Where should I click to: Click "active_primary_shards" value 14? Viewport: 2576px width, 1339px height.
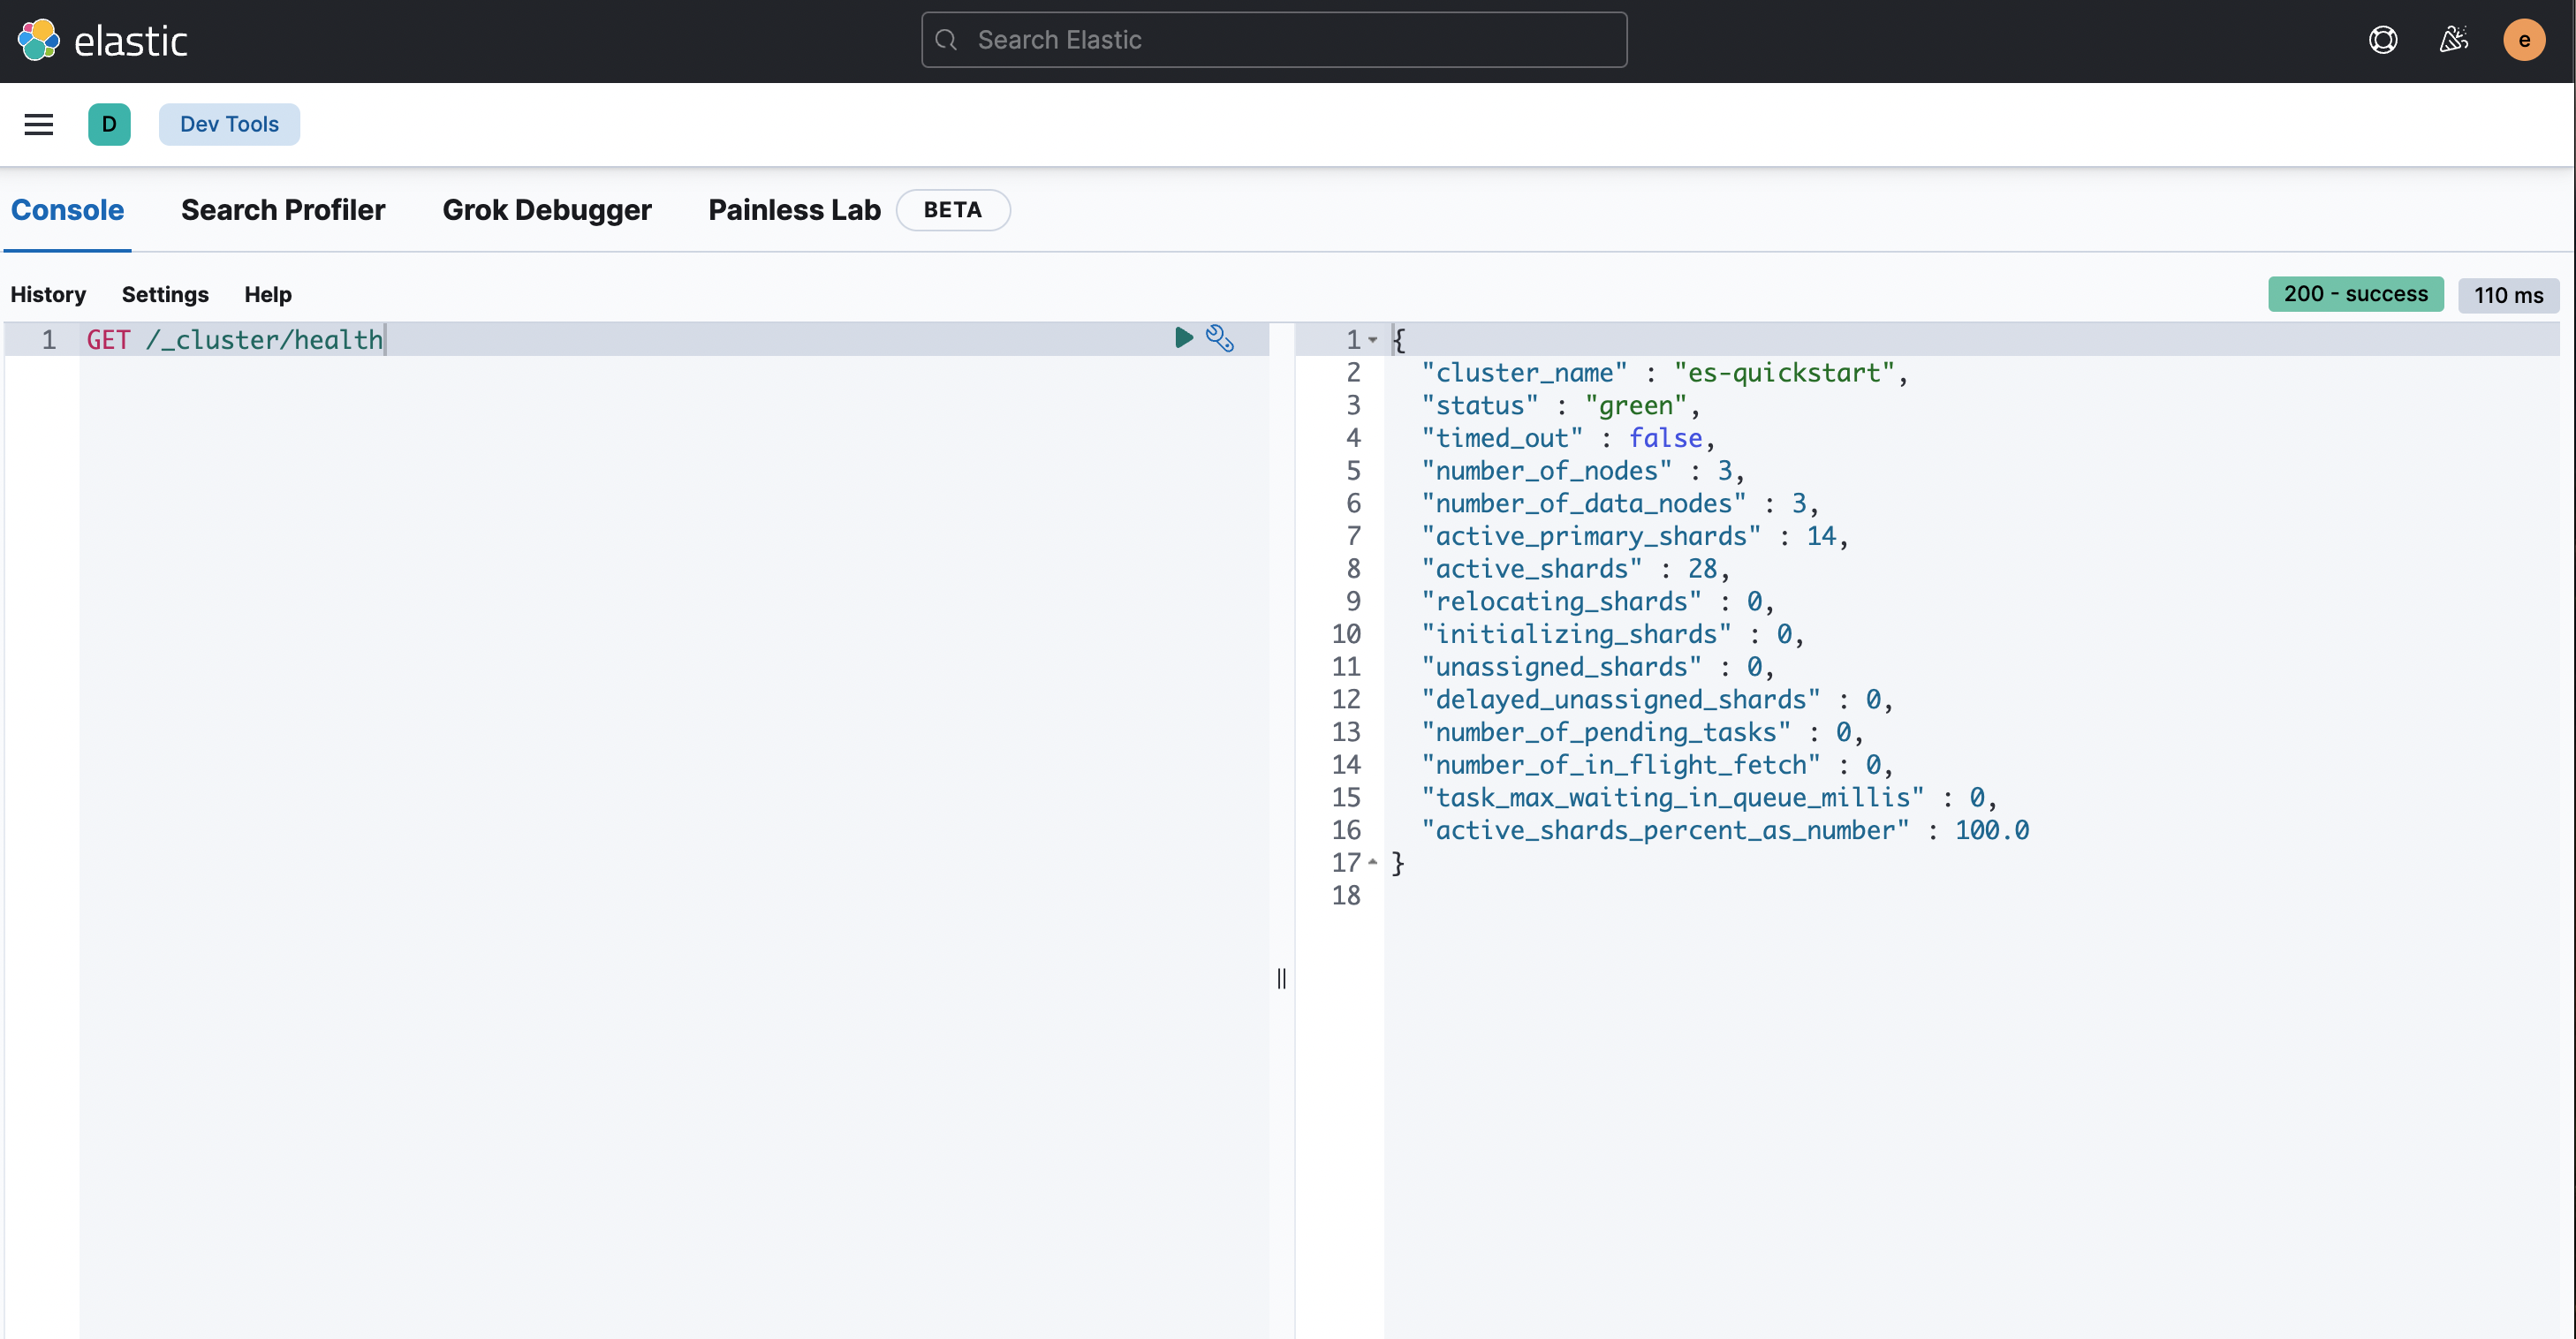click(1821, 536)
